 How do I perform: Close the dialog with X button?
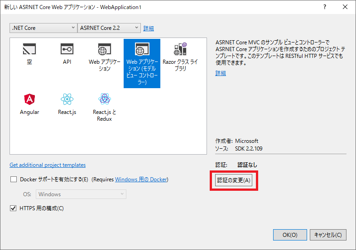345,7
